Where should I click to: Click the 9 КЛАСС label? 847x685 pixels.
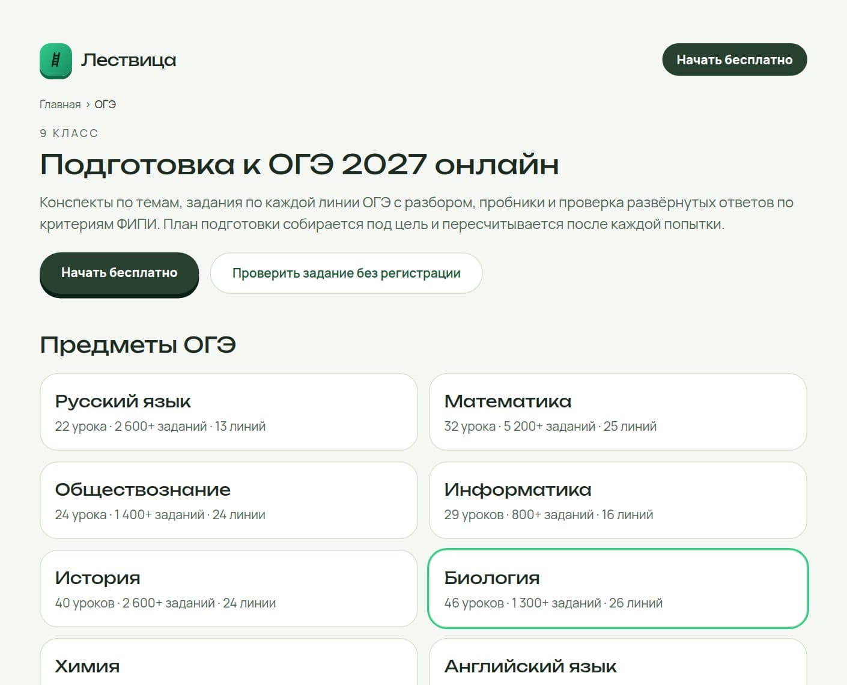[x=68, y=133]
